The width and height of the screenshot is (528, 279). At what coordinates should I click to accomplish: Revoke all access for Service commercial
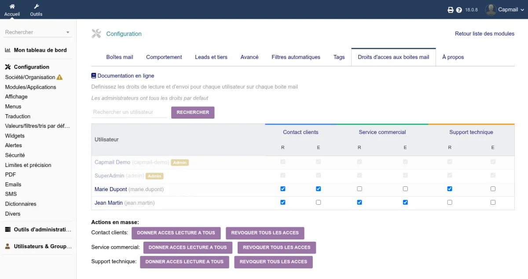click(x=277, y=247)
